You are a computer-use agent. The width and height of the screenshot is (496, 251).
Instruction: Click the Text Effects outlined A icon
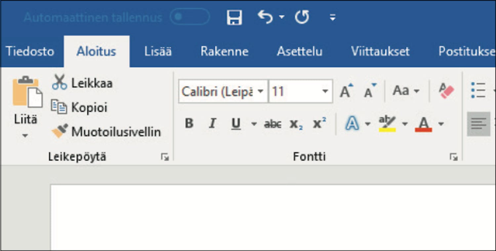[x=352, y=124]
